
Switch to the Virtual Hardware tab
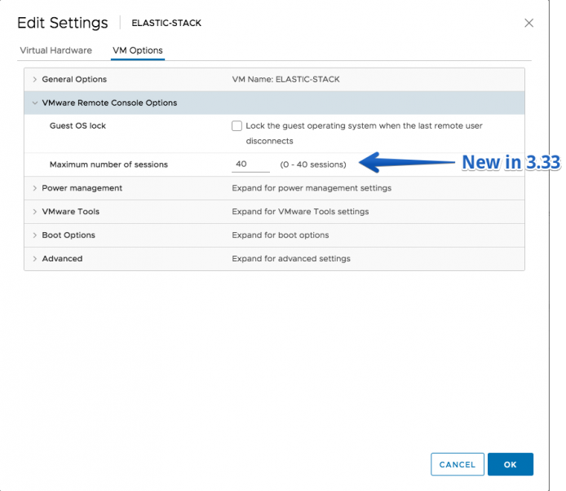pyautogui.click(x=56, y=50)
